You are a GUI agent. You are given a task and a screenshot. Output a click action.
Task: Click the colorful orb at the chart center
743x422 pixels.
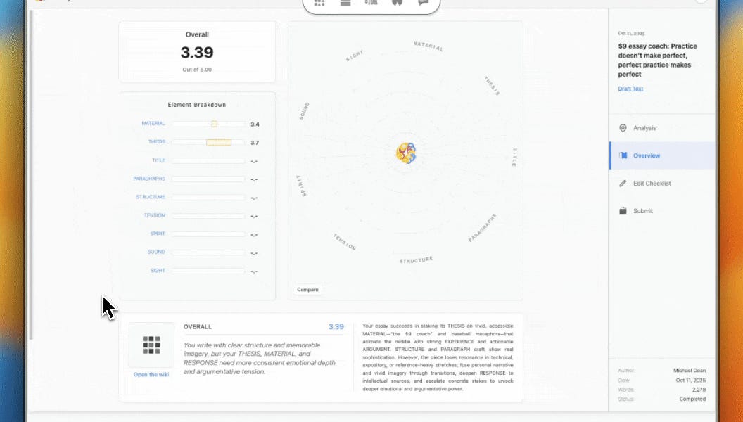406,153
